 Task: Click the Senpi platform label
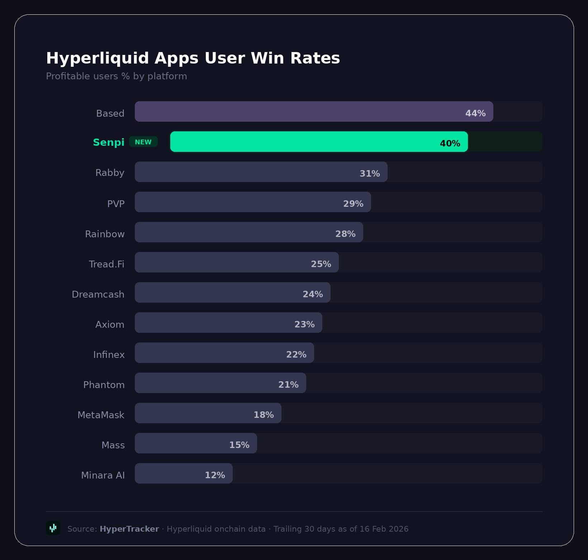click(109, 142)
